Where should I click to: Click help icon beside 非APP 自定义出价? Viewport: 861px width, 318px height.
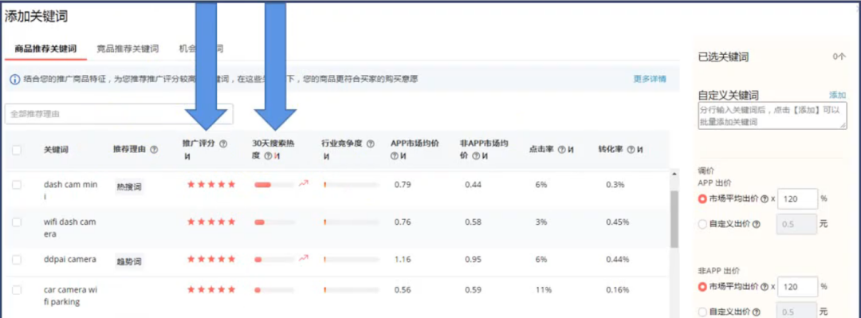click(757, 312)
